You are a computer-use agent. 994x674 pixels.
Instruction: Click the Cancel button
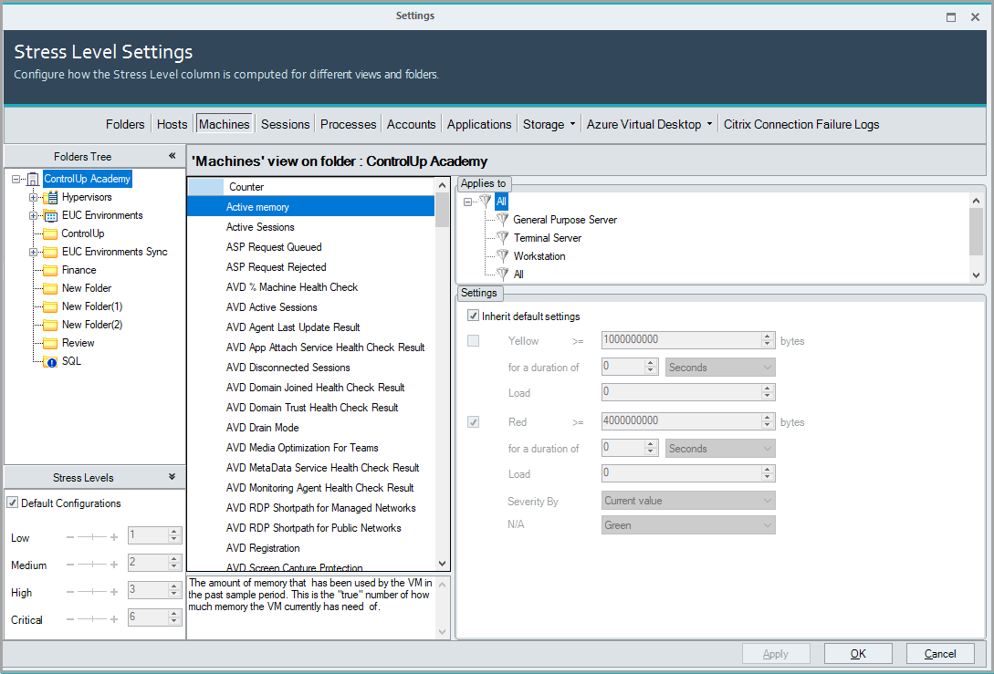click(x=939, y=653)
